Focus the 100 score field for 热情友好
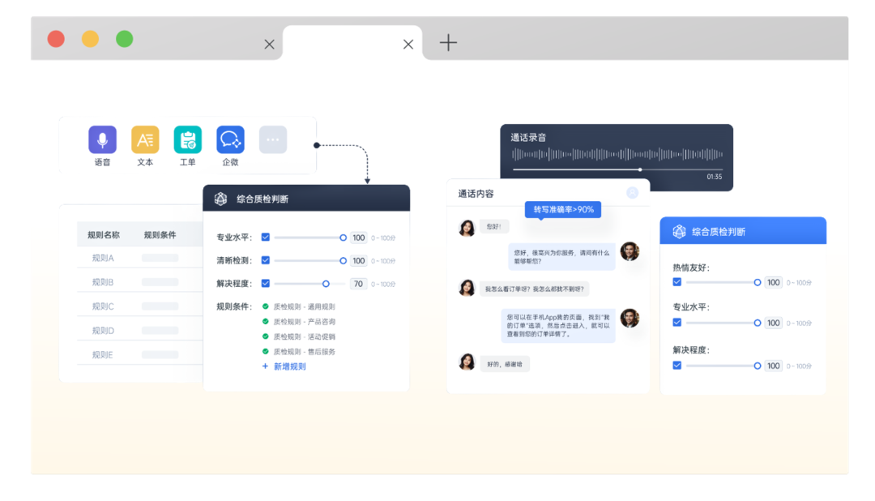Screen dimensions: 875x501 774,283
